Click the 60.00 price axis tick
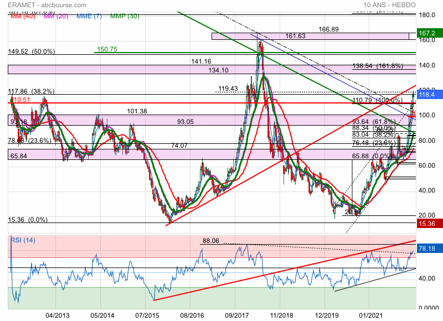 pyautogui.click(x=427, y=165)
